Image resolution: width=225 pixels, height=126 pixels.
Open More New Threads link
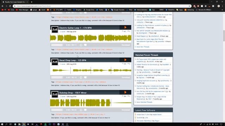pyautogui.click(x=143, y=47)
